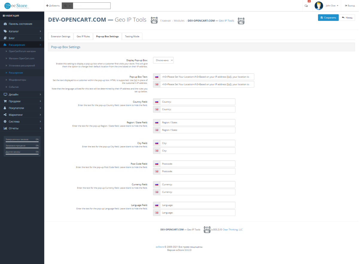Screen dimensions: 359x264
Task: Click English flag beside Country field
Action: (x=156, y=109)
